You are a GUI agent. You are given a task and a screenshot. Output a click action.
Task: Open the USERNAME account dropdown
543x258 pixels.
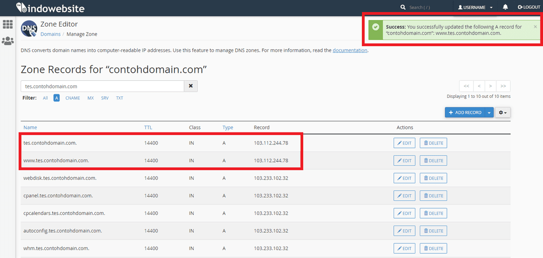pos(475,7)
